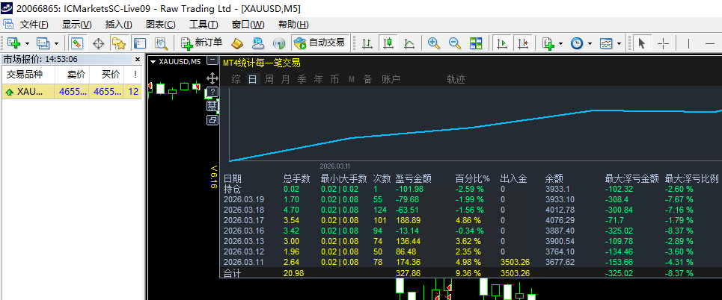
Task: Collapse the statistics panel with minus icon
Action: [x=212, y=60]
